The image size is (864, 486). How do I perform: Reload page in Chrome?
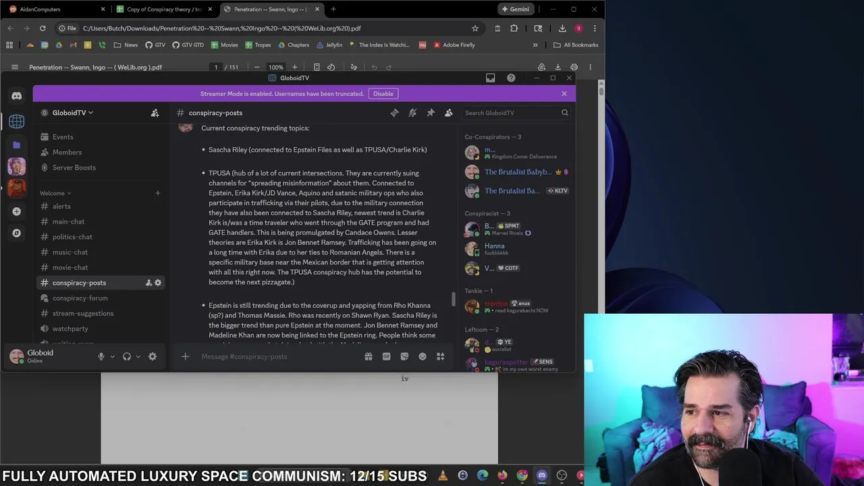43,28
